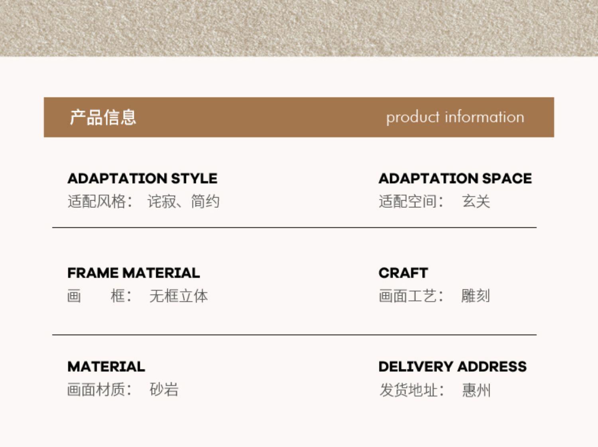Select the CRAFT heading

pos(403,273)
